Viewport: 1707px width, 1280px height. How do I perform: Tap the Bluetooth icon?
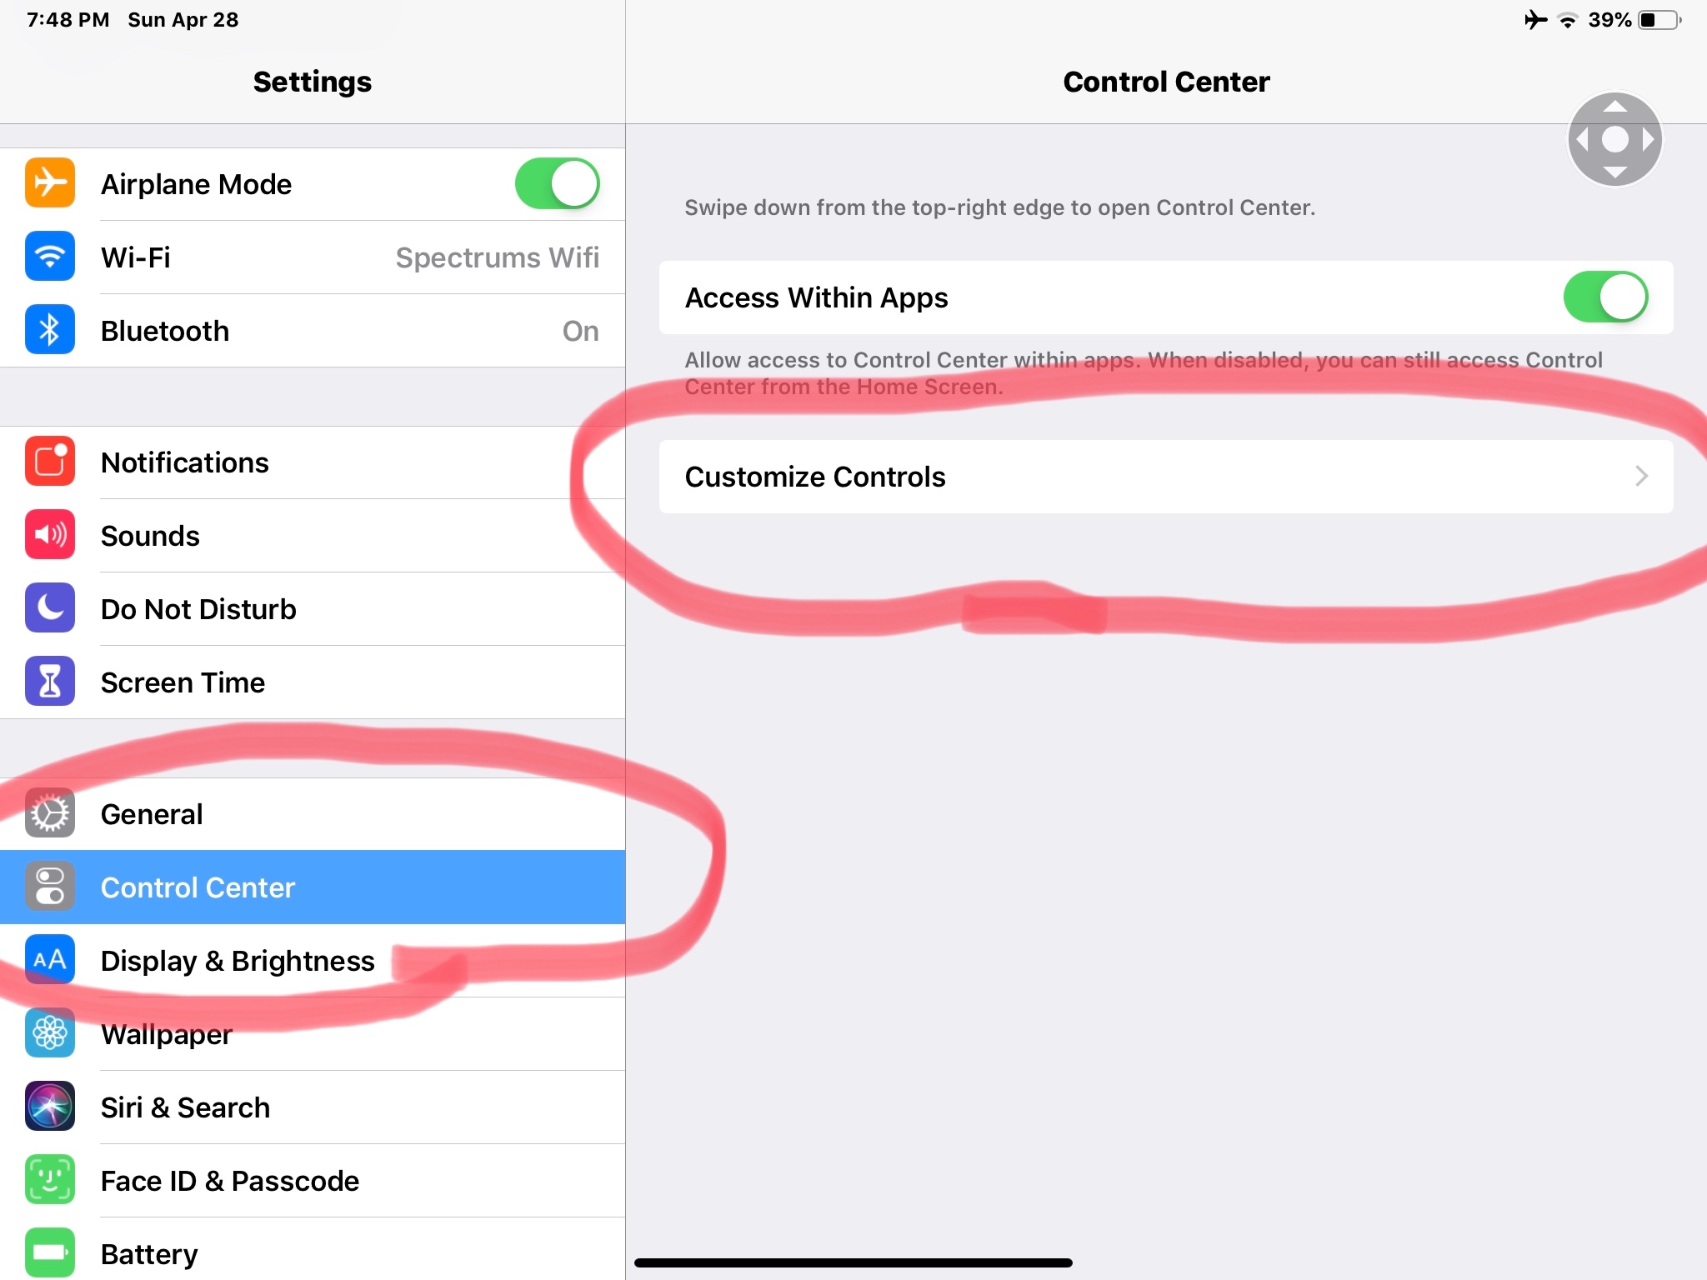[x=50, y=330]
